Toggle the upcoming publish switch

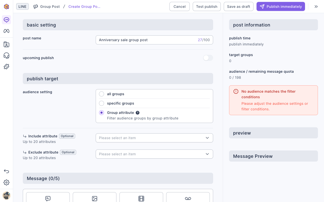click(x=208, y=58)
